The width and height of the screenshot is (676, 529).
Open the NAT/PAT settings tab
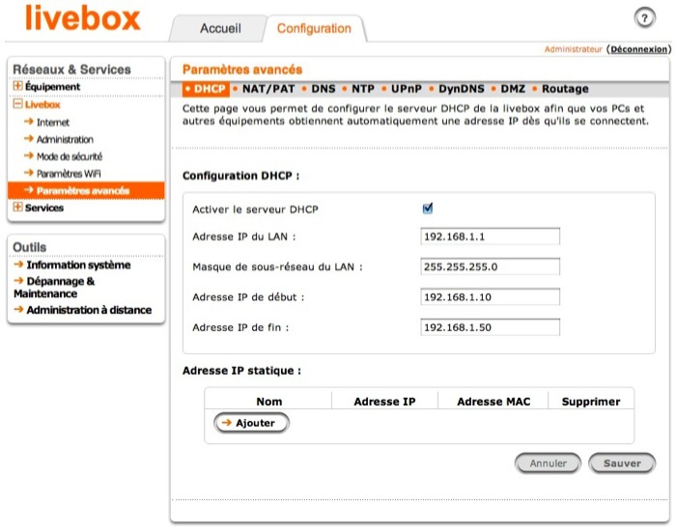268,89
